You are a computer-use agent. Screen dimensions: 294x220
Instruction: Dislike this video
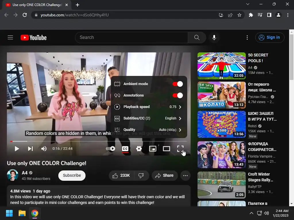[x=141, y=176]
